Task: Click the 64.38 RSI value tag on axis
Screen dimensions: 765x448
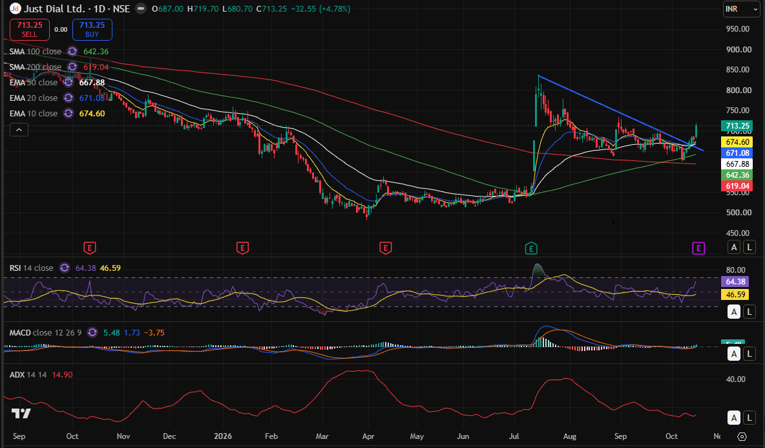Action: coord(735,282)
